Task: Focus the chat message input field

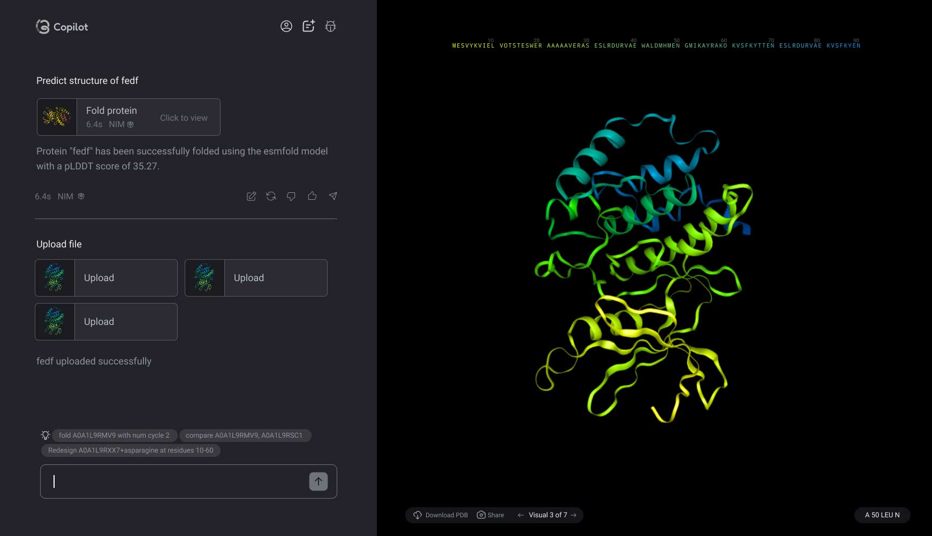Action: (x=177, y=481)
